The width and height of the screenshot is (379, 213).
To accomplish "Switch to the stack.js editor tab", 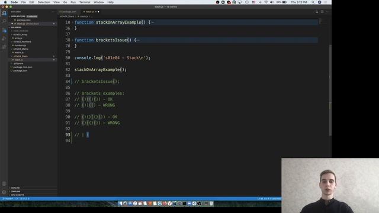I will click(x=91, y=12).
